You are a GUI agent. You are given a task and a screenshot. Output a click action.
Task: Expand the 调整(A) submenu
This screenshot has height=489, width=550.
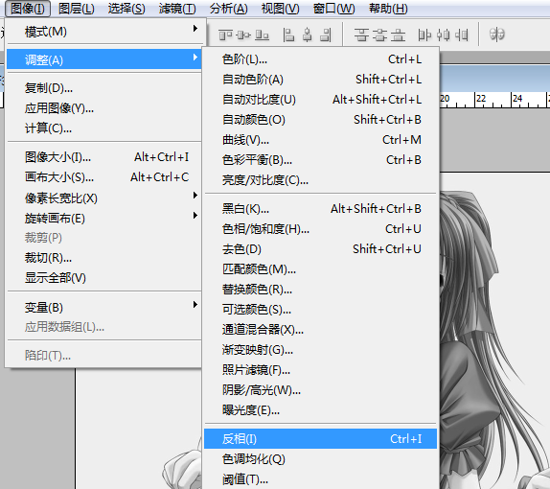coord(103,59)
